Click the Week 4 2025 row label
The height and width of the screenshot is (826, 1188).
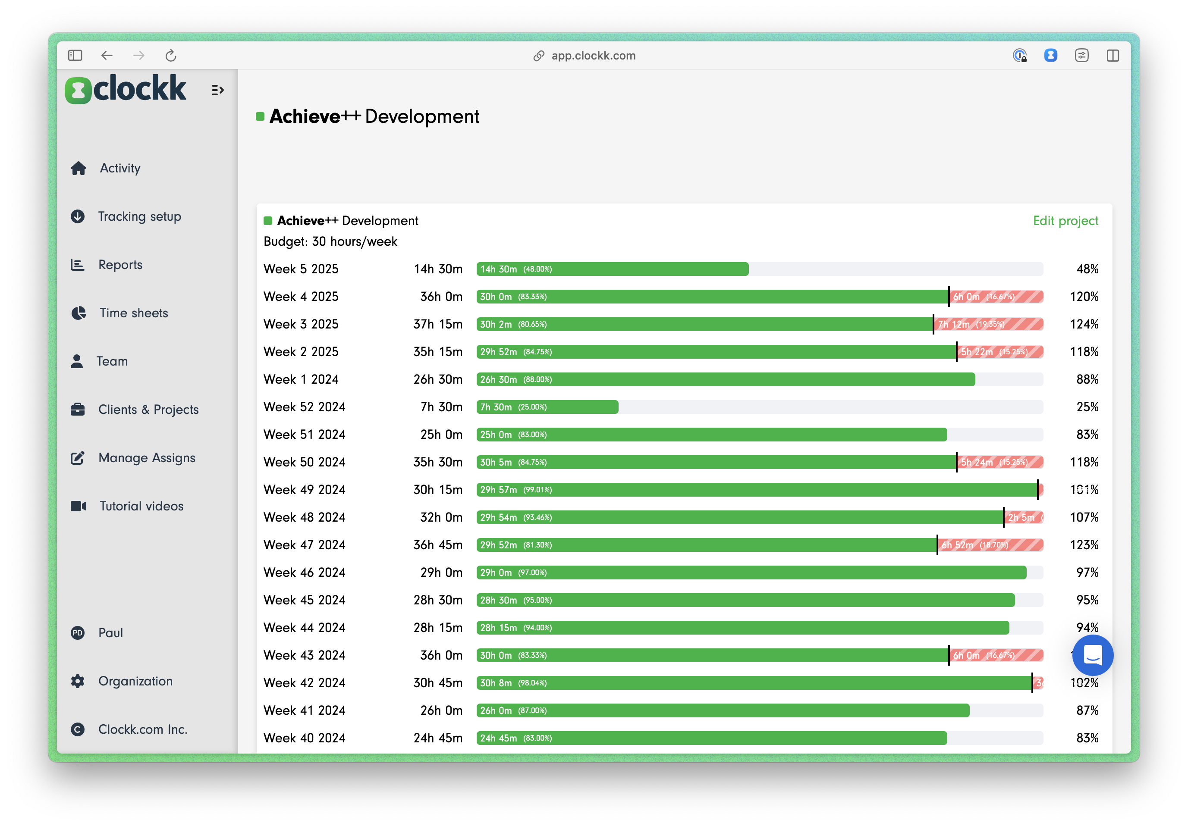point(301,296)
